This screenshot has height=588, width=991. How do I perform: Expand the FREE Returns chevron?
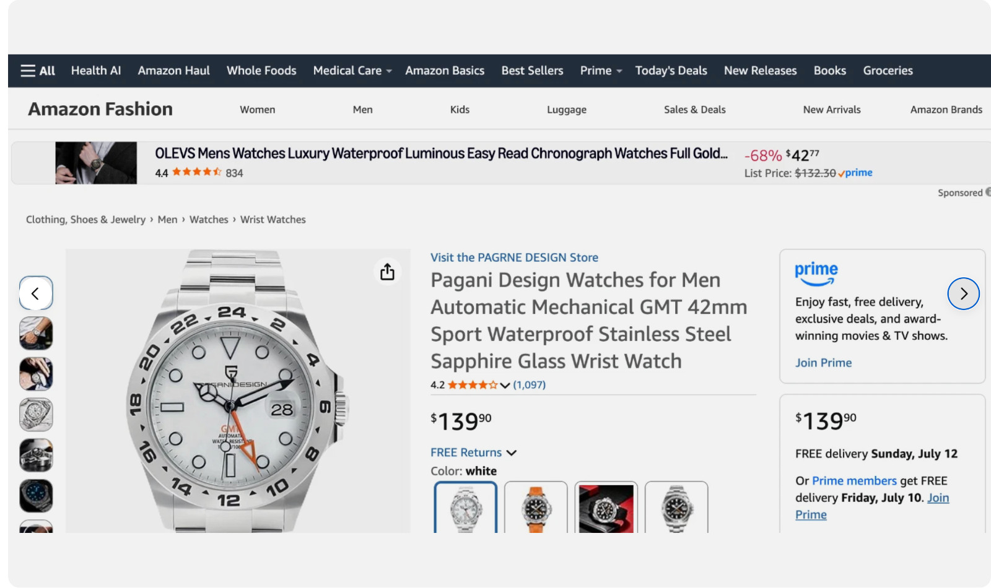pos(512,453)
